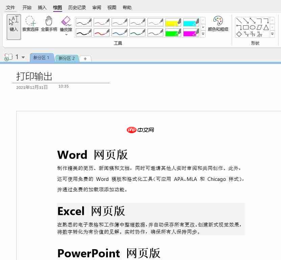This screenshot has width=281, height=260.
Task: Click the page date 2021年12月31日
Action: click(x=32, y=87)
